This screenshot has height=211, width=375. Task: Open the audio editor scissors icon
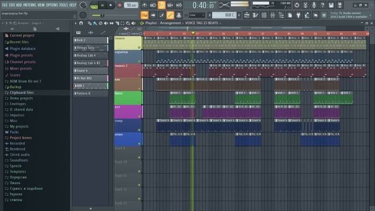(305, 5)
